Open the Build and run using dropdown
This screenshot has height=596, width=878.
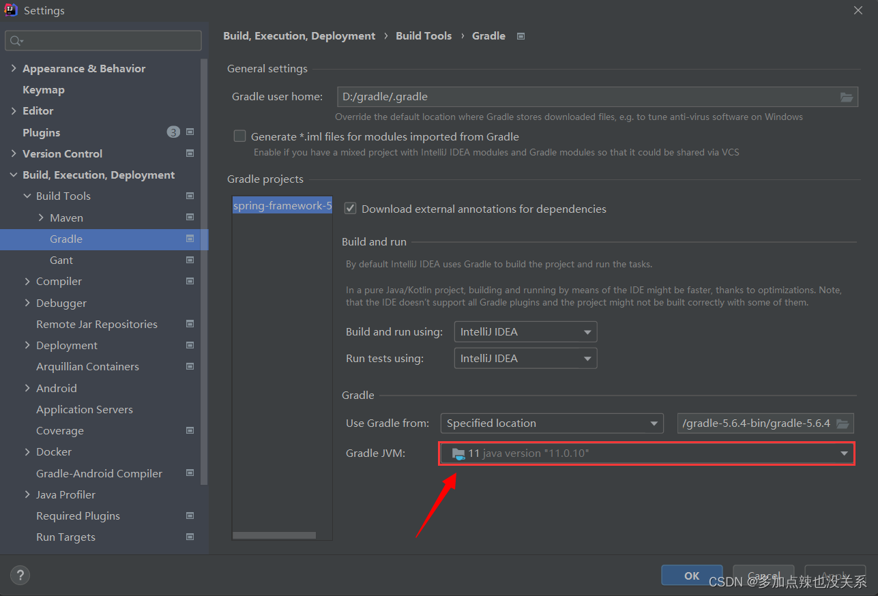525,332
